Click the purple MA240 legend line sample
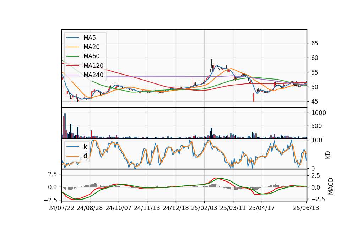Image resolution: width=341 pixels, height=245 pixels. (72, 75)
